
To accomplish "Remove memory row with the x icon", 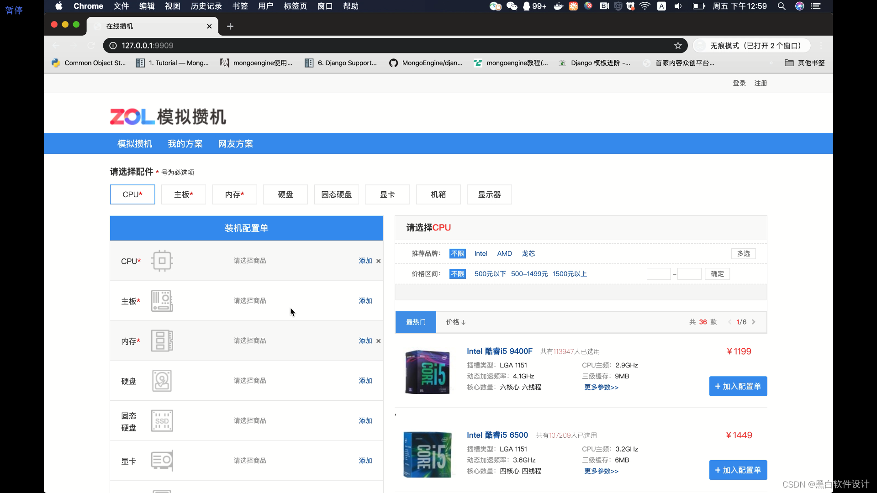I will (x=378, y=341).
